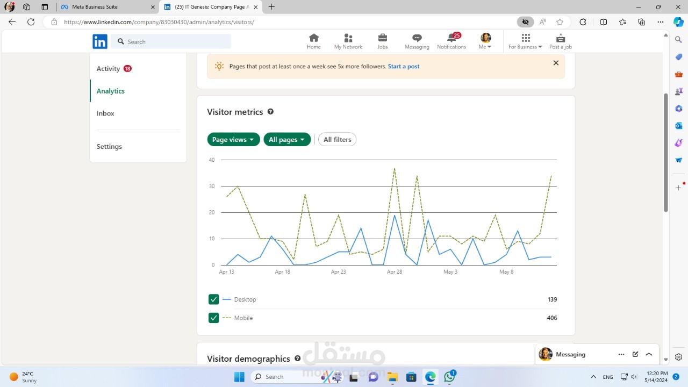Refresh the page

[x=31, y=22]
